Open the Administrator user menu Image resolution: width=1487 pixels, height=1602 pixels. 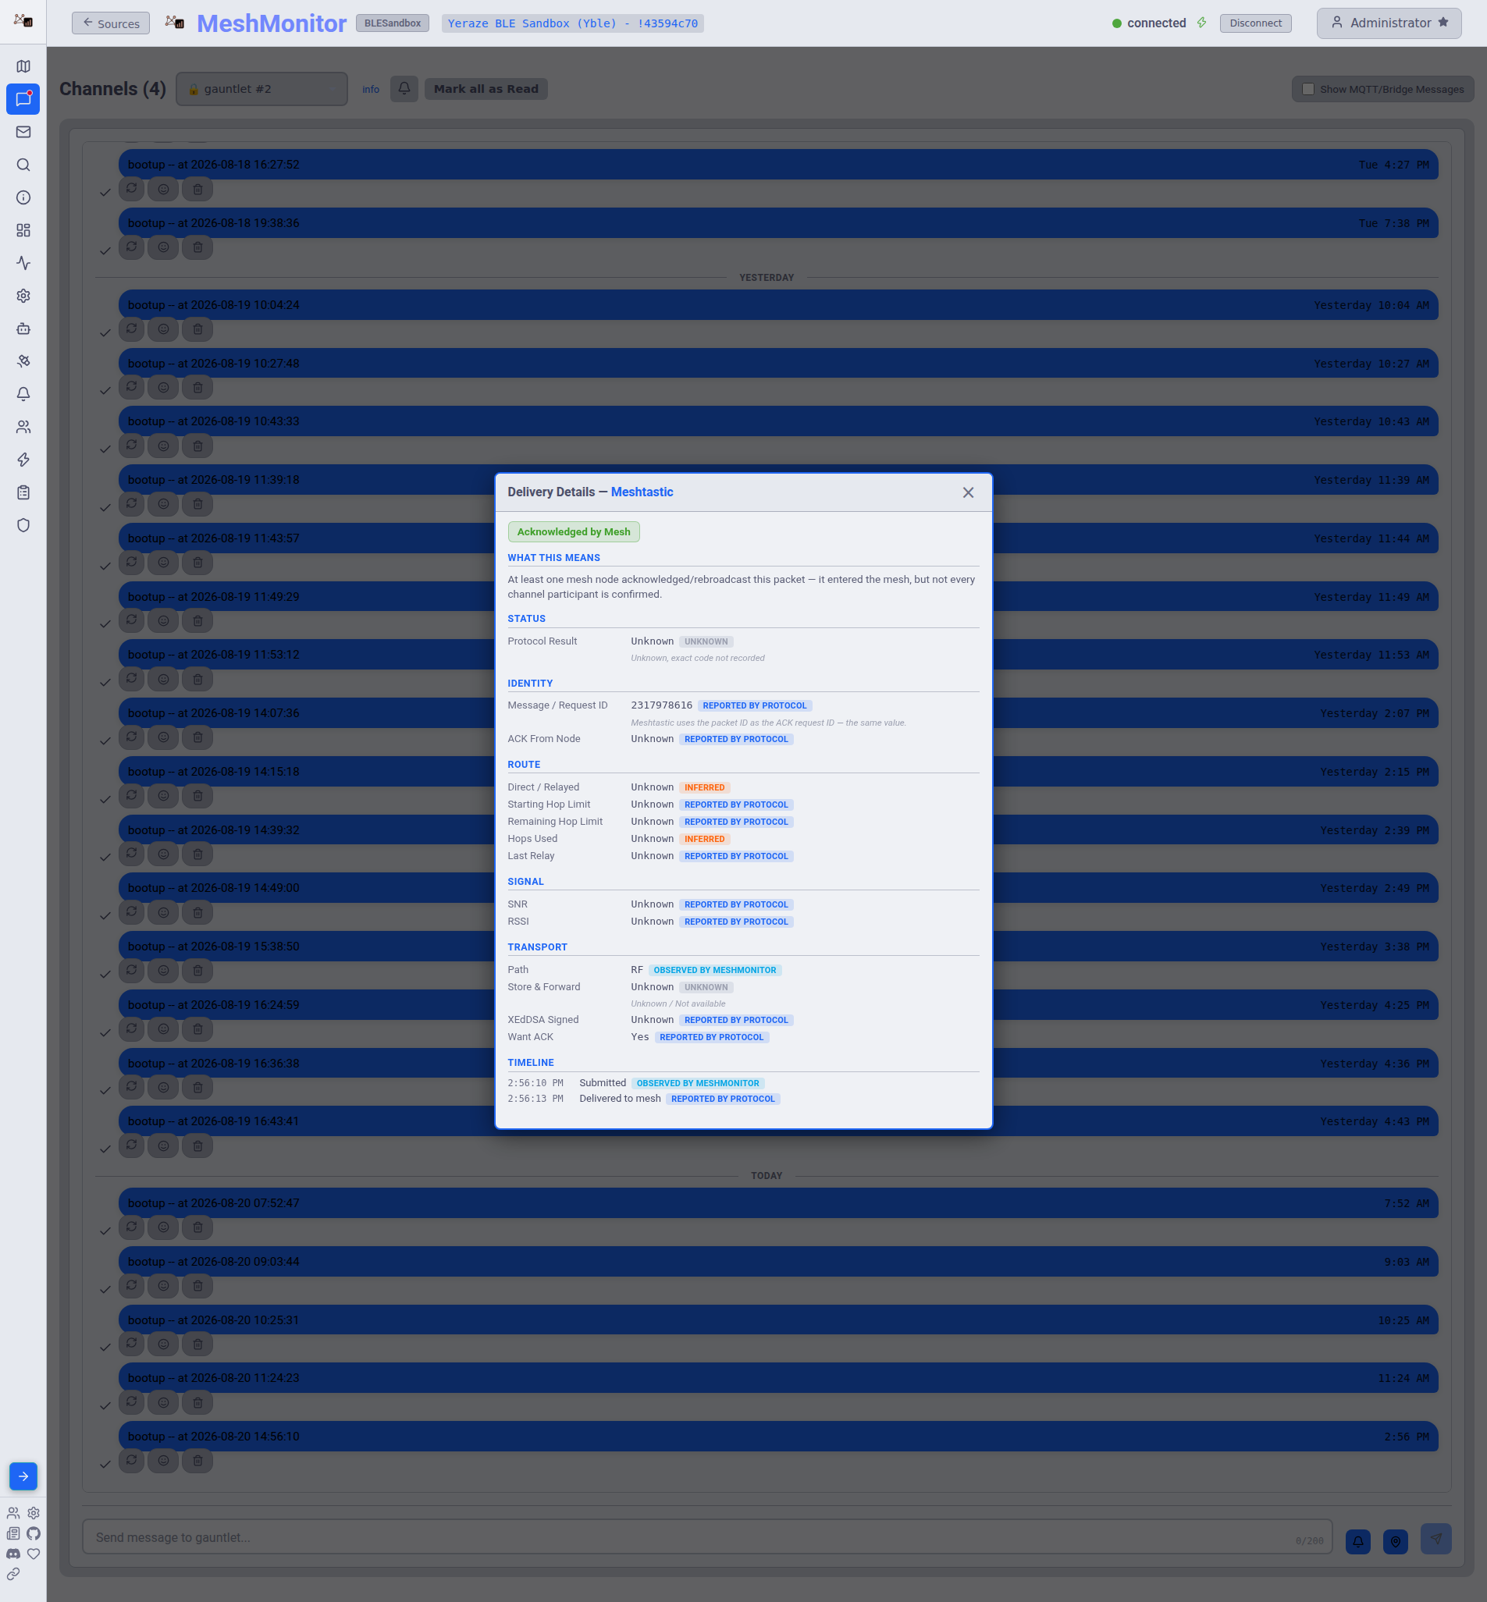tap(1389, 23)
